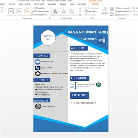This screenshot has height=138, width=138.
Task: Open the Text Fill option
Action: tap(81, 8)
